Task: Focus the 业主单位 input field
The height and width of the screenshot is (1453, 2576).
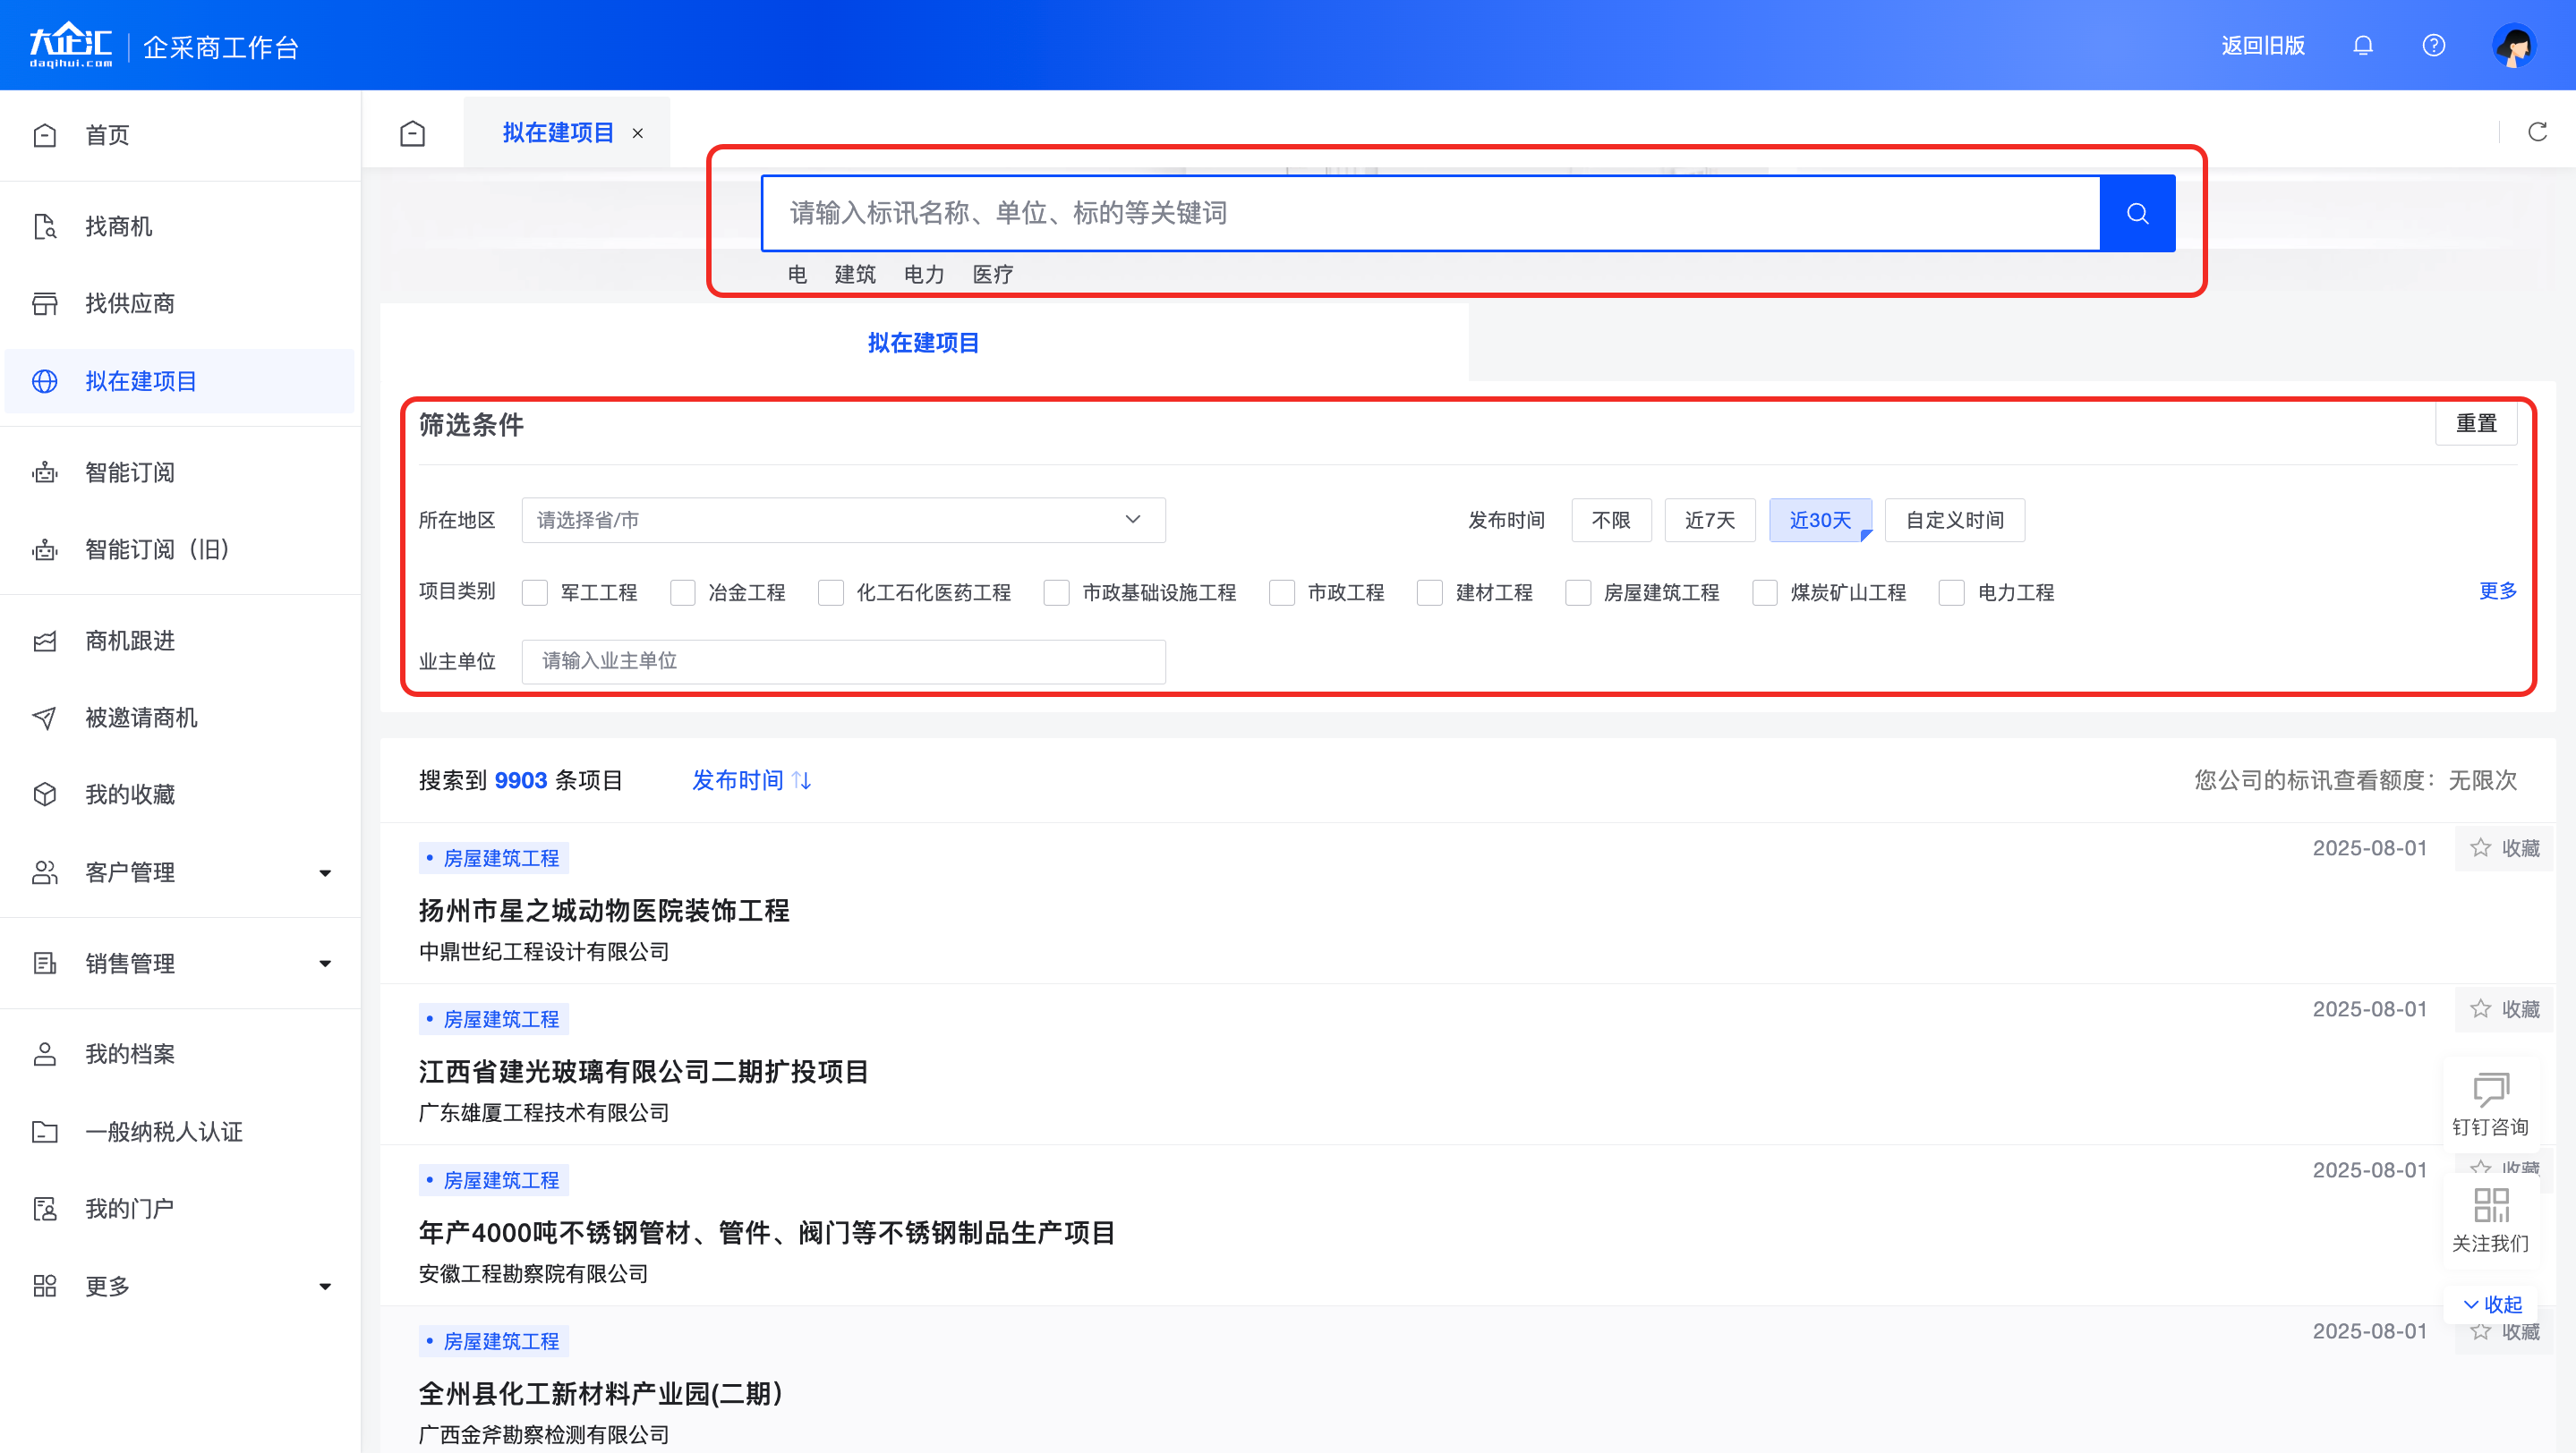Action: pyautogui.click(x=843, y=660)
